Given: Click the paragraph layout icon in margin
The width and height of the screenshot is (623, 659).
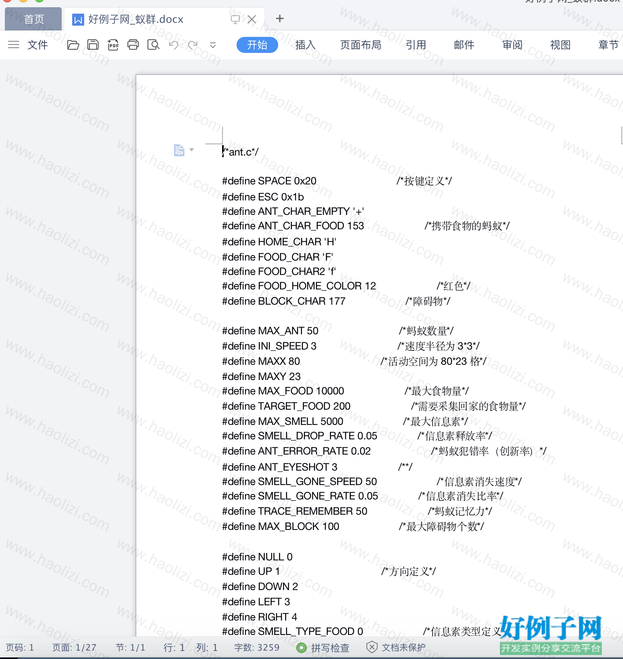Looking at the screenshot, I should [179, 150].
